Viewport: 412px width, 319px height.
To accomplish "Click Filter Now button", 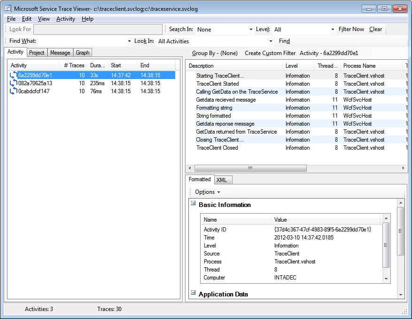I will (351, 29).
